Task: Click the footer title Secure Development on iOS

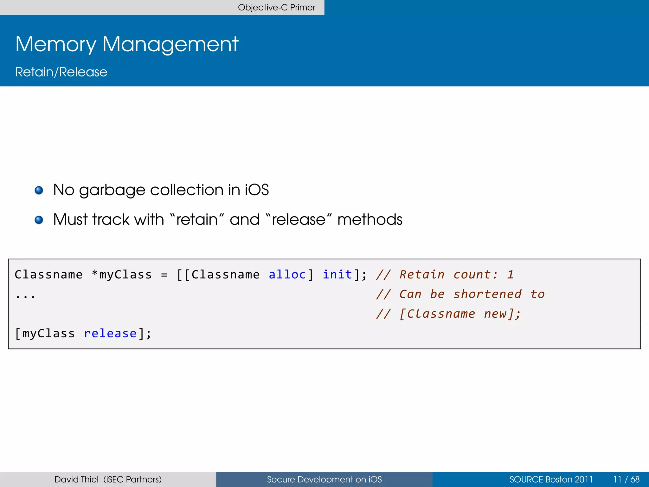Action: tap(324, 479)
